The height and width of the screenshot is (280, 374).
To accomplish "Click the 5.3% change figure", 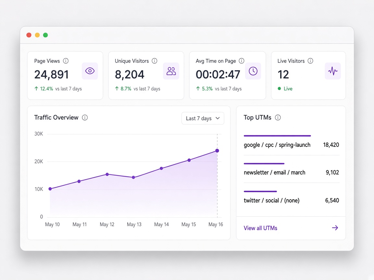I will point(207,88).
